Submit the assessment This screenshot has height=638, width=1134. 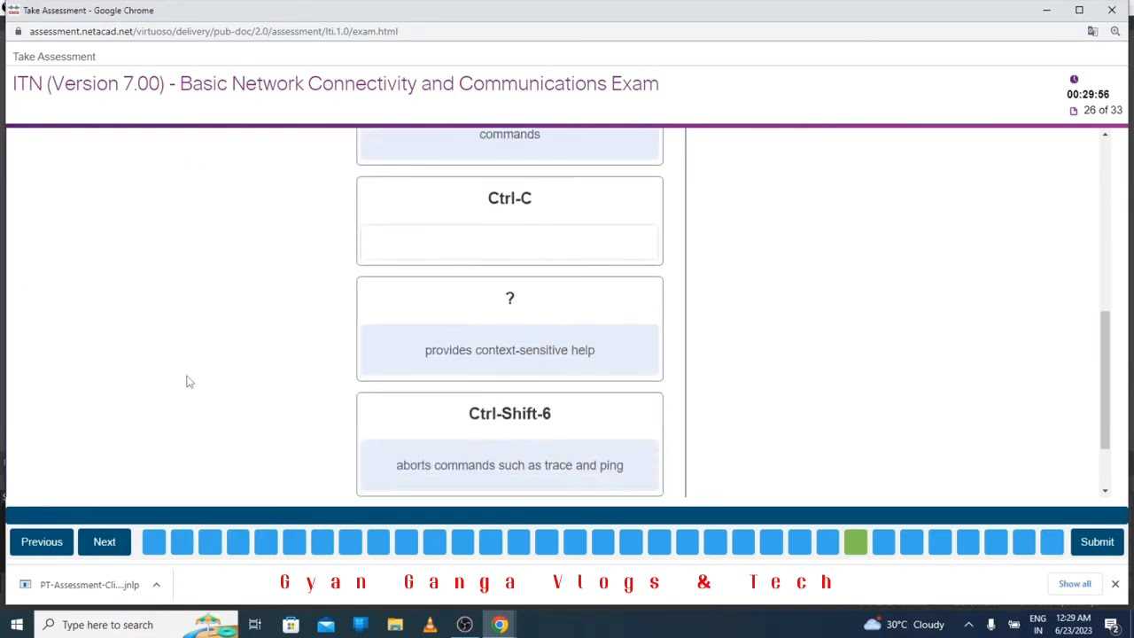click(x=1097, y=541)
